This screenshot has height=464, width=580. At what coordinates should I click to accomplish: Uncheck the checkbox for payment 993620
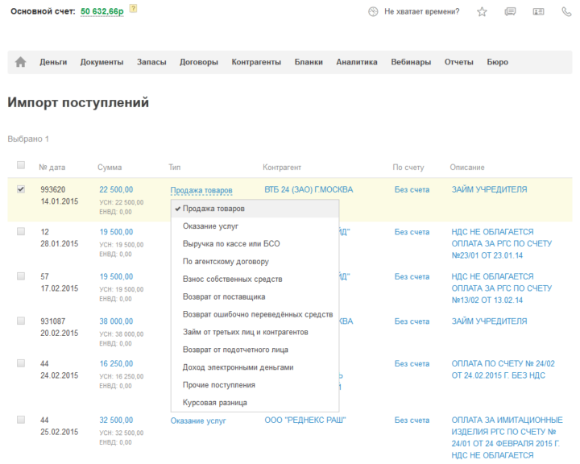[x=21, y=188]
